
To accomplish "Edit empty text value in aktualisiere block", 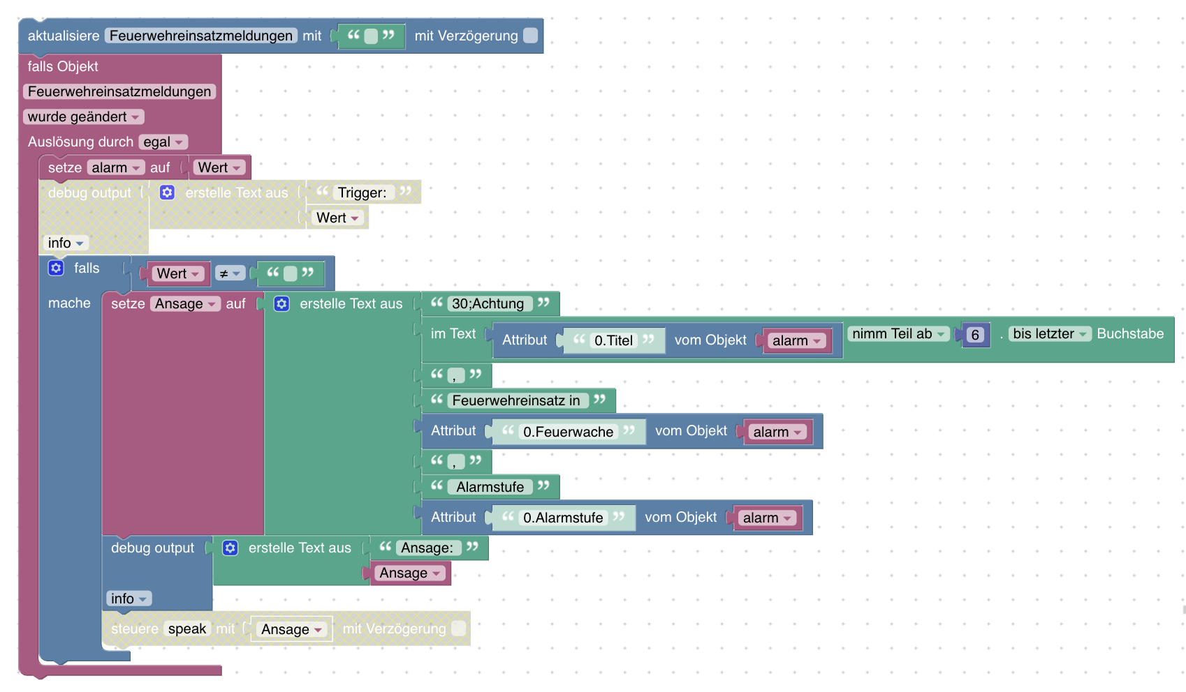I will coord(371,36).
